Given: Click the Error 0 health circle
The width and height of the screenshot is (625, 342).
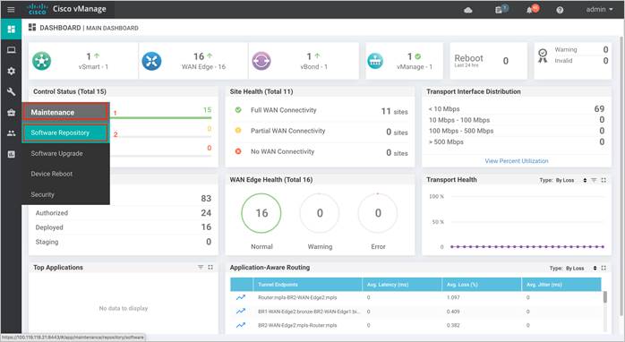Looking at the screenshot, I should pyautogui.click(x=378, y=213).
